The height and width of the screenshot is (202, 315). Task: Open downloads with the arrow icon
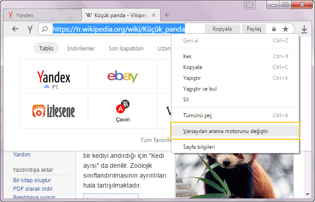pos(304,29)
